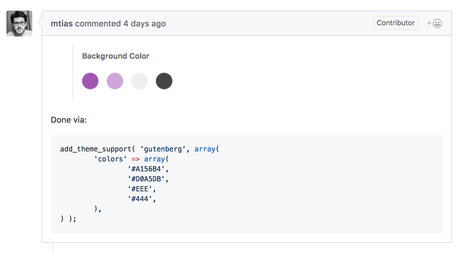Select the light purple color swatch
Viewport: 459px width, 253px height.
[115, 81]
